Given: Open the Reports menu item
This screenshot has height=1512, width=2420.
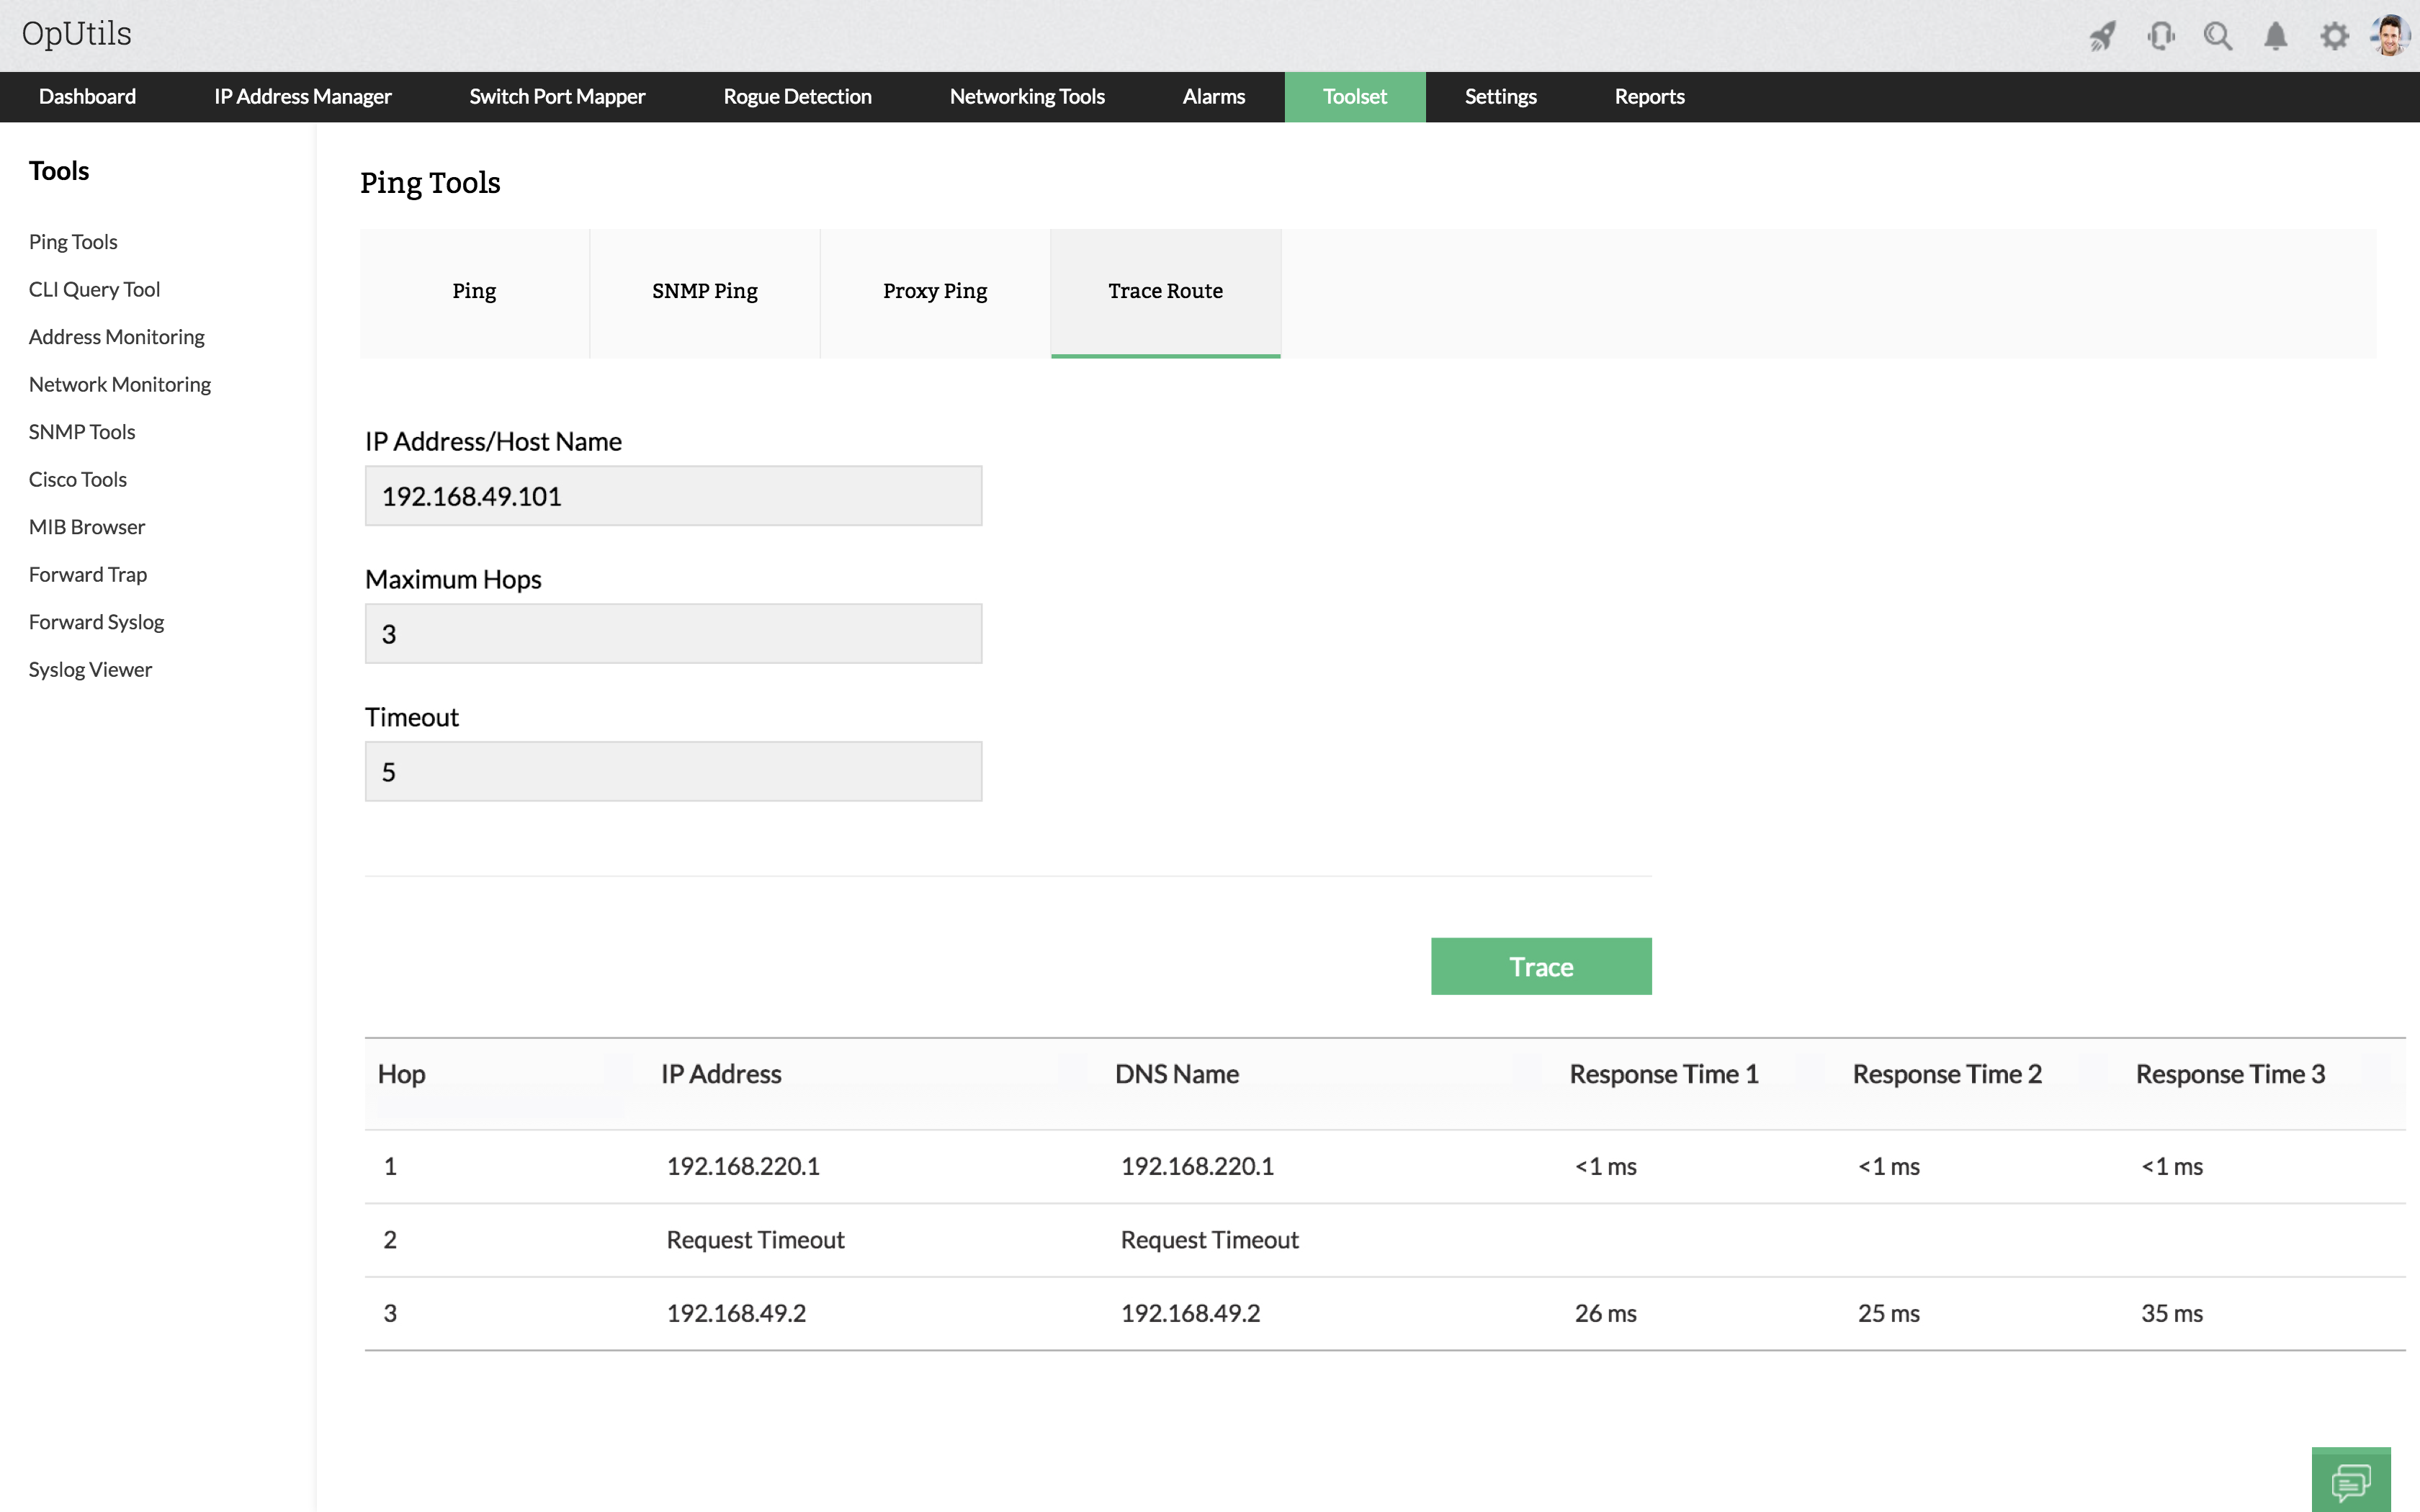Looking at the screenshot, I should (1648, 97).
